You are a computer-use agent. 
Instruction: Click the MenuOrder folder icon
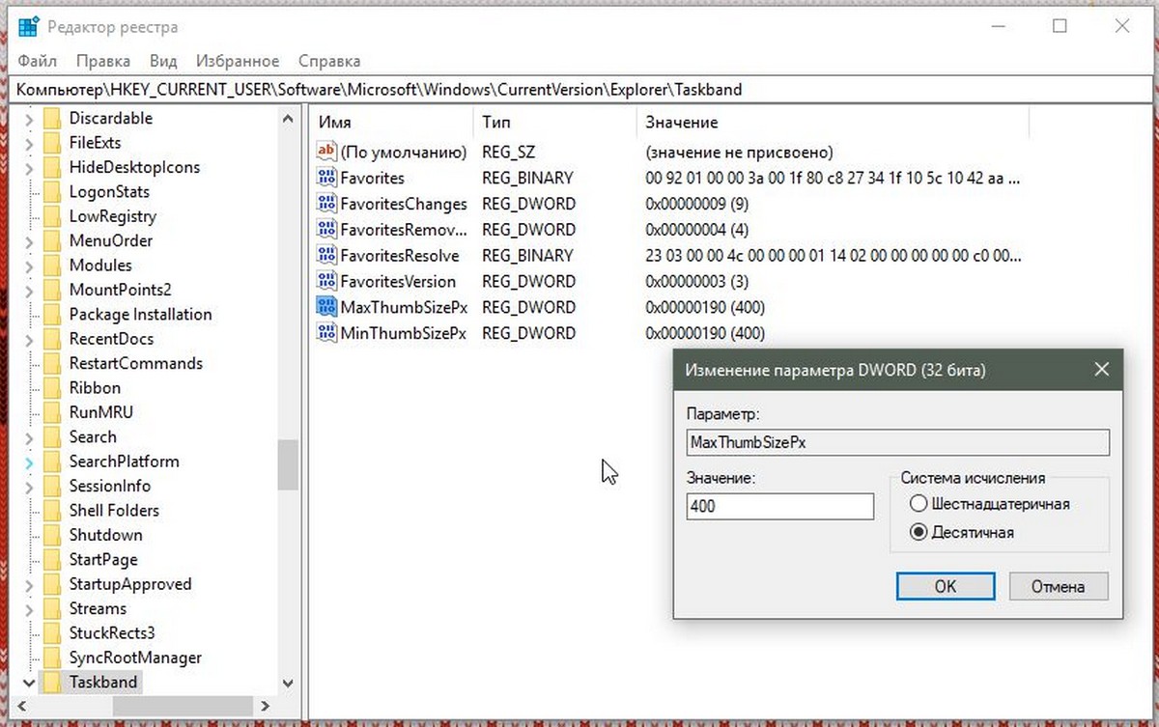51,240
